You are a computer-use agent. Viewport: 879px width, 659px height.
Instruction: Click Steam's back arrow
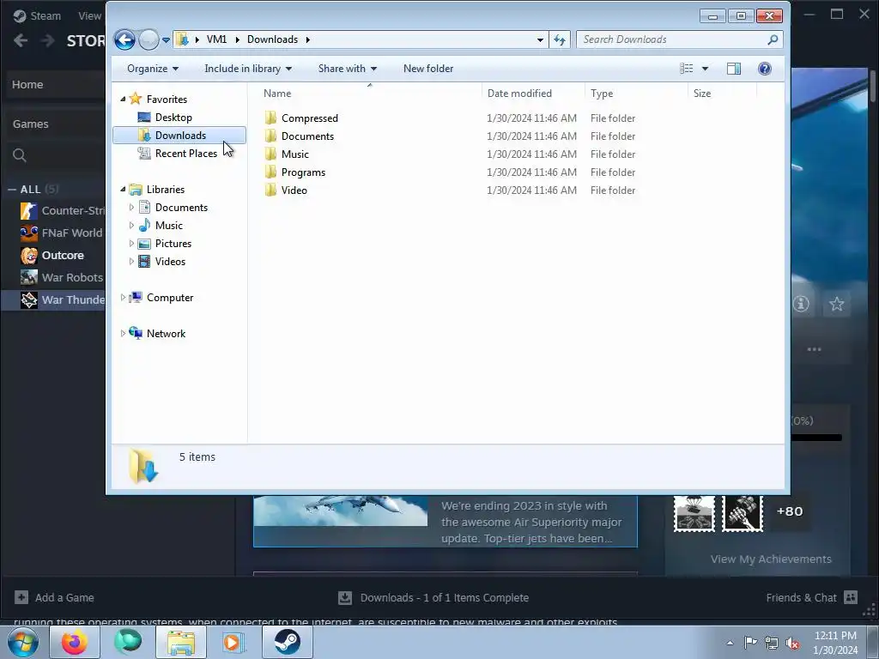click(x=21, y=40)
